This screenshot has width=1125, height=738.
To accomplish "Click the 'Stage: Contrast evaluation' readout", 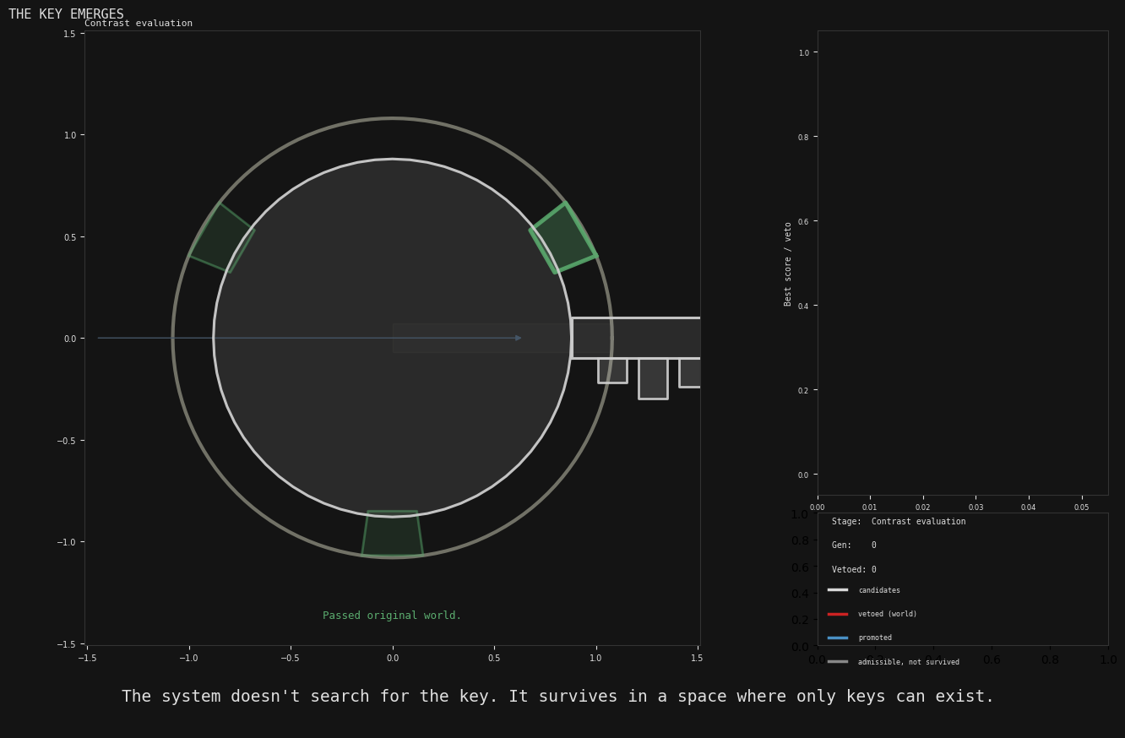I will [x=898, y=522].
